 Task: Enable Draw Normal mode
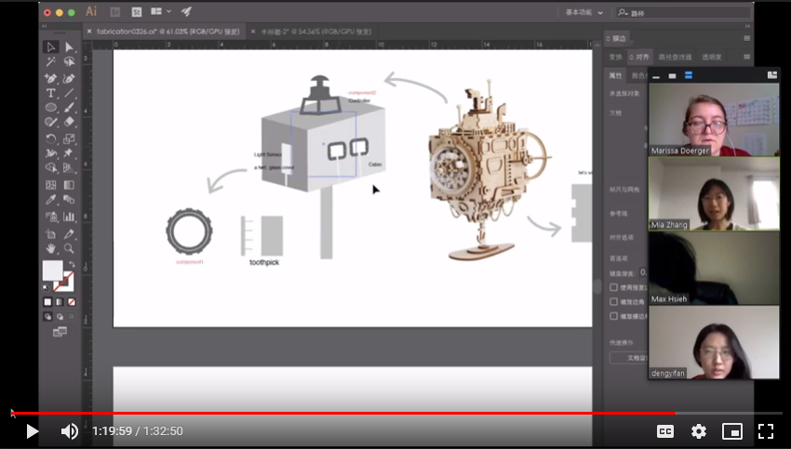pos(47,316)
